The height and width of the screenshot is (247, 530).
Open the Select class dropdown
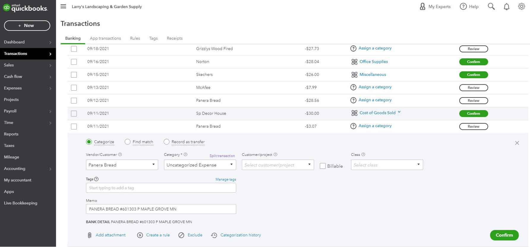pos(387,165)
